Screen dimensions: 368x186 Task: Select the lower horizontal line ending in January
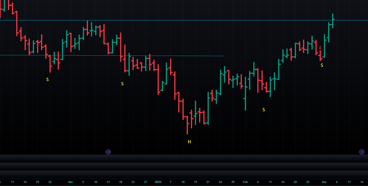click(112, 55)
